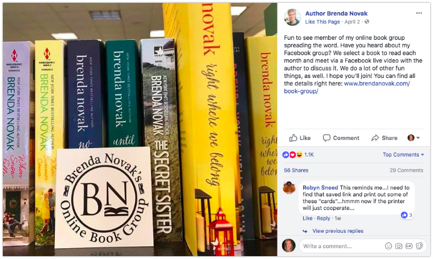
Task: Click the 56 Shares link
Action: tap(296, 170)
